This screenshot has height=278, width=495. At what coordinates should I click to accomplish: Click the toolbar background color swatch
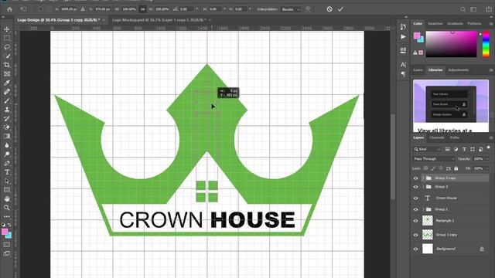click(9, 235)
